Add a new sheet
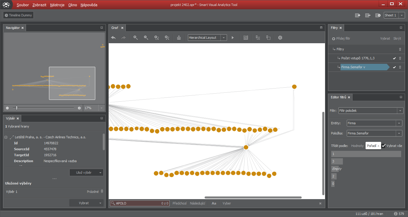408x217 pixels. (x=358, y=15)
